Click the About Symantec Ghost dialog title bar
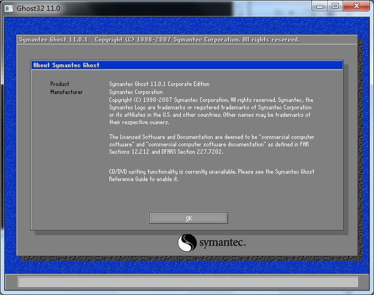This screenshot has width=374, height=295. (x=186, y=65)
